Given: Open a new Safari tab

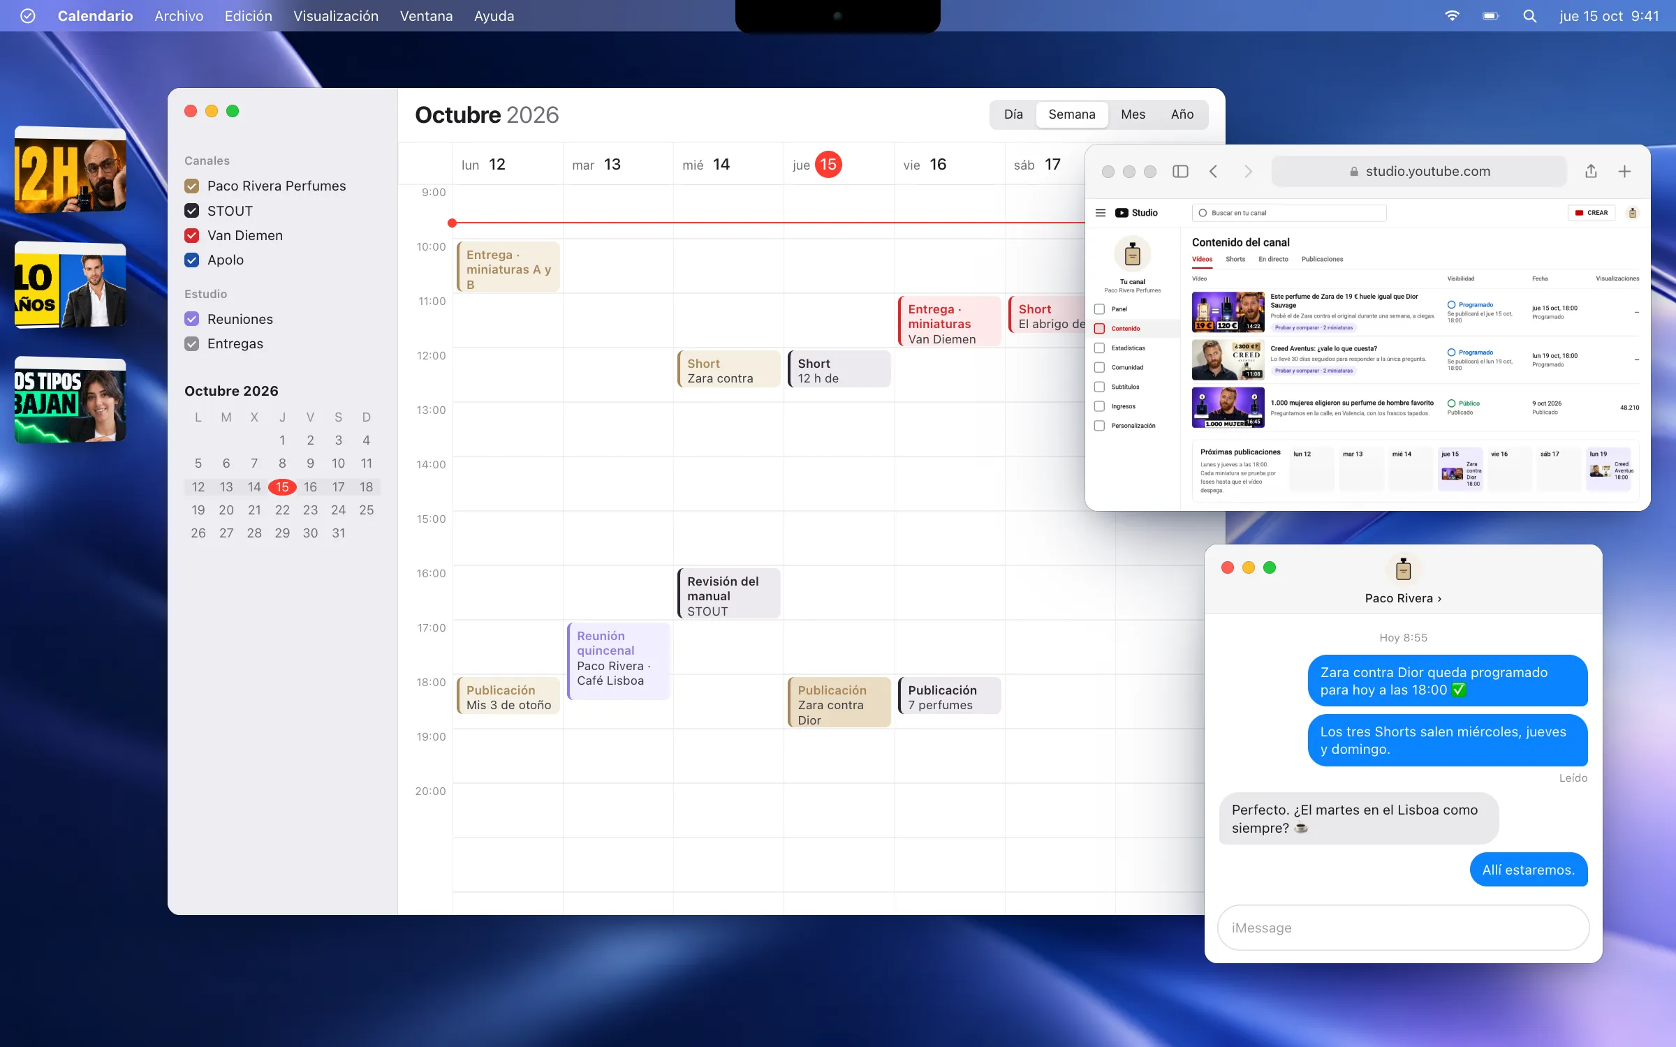Looking at the screenshot, I should [1624, 172].
